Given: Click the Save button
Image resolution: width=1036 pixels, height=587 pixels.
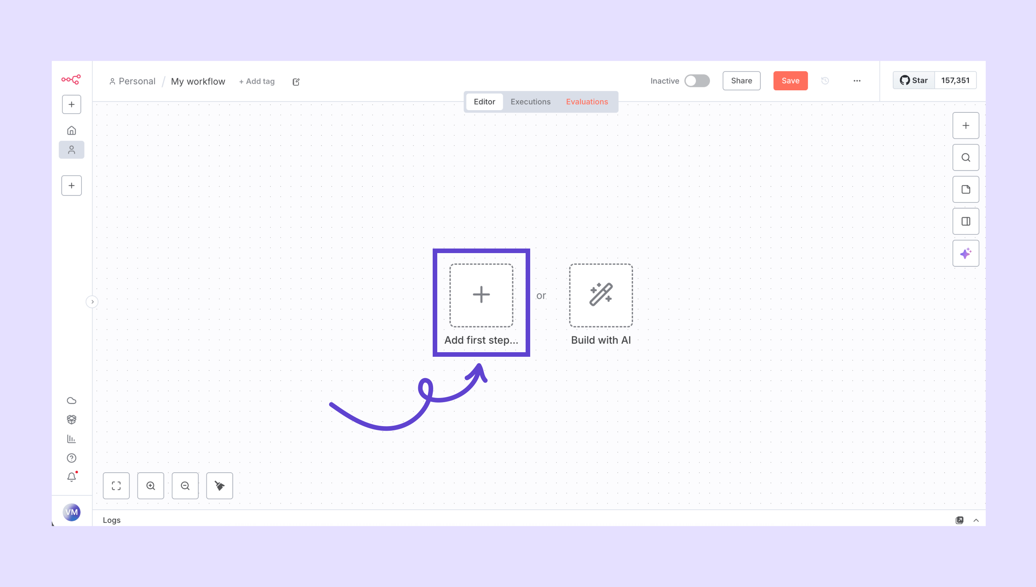Looking at the screenshot, I should [x=790, y=81].
